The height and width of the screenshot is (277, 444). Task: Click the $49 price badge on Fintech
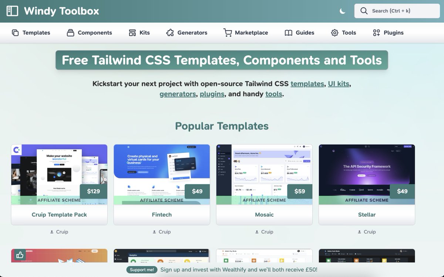coord(197,191)
